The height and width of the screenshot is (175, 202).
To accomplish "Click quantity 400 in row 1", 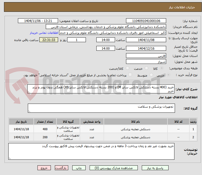I will (45, 129).
